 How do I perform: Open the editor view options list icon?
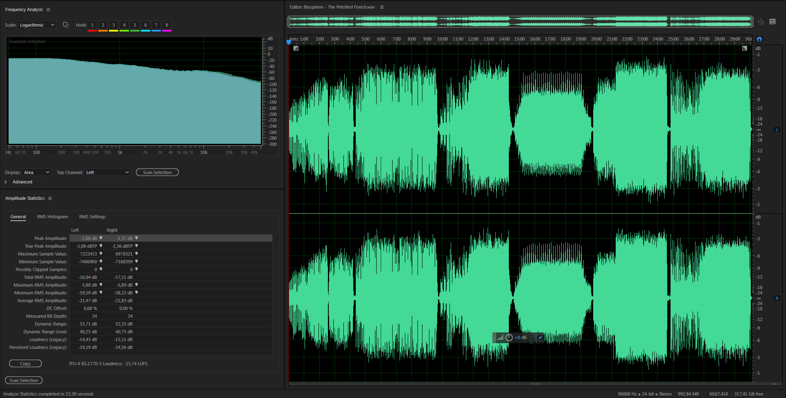tap(772, 22)
